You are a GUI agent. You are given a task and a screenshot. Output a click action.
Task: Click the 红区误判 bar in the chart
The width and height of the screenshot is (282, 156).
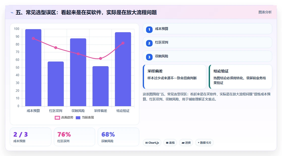click(56, 84)
